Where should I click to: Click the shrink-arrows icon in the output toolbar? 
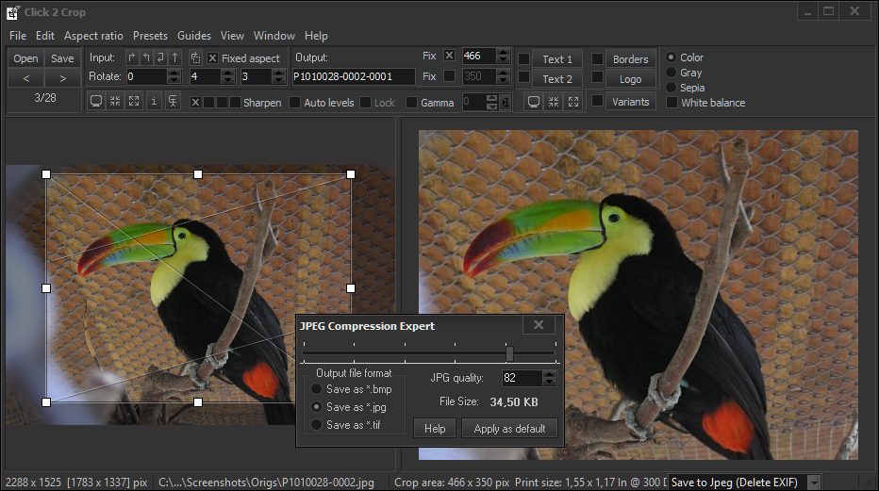pyautogui.click(x=554, y=102)
